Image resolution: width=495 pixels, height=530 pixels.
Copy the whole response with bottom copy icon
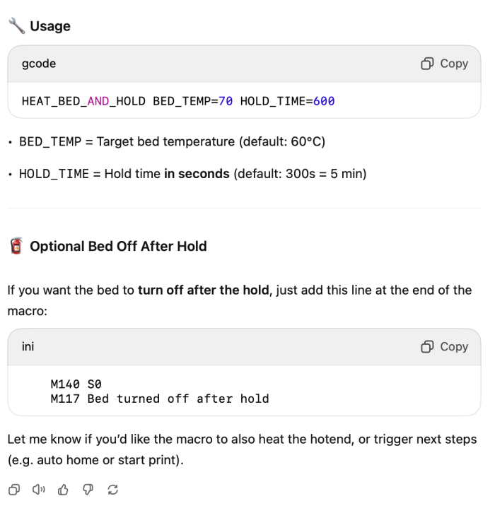(x=14, y=490)
